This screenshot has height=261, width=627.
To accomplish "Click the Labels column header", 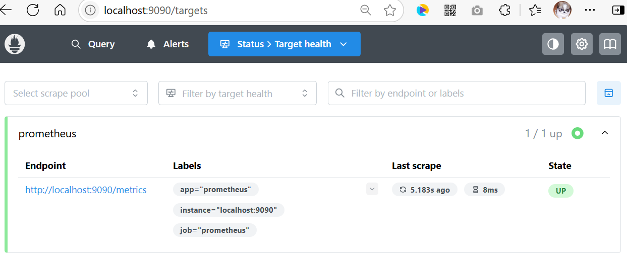I will [187, 165].
